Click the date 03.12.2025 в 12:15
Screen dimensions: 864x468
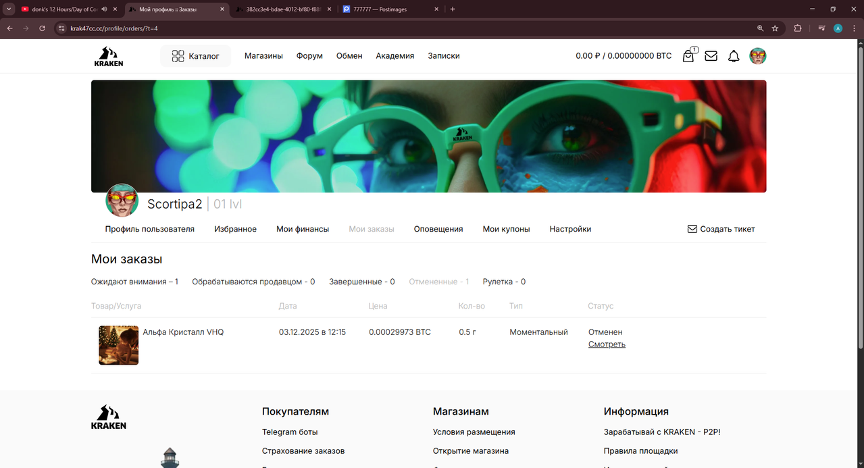coord(312,332)
